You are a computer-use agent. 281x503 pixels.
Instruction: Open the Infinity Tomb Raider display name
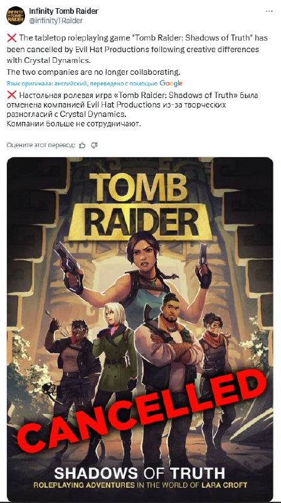point(63,11)
